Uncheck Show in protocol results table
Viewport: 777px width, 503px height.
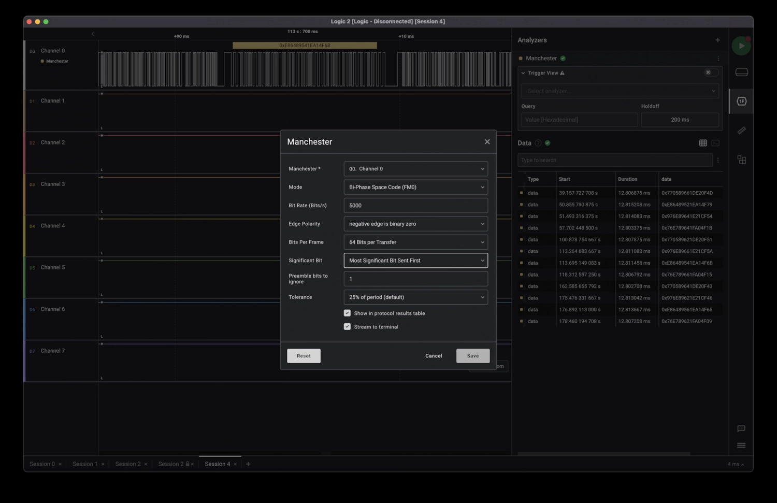point(347,313)
